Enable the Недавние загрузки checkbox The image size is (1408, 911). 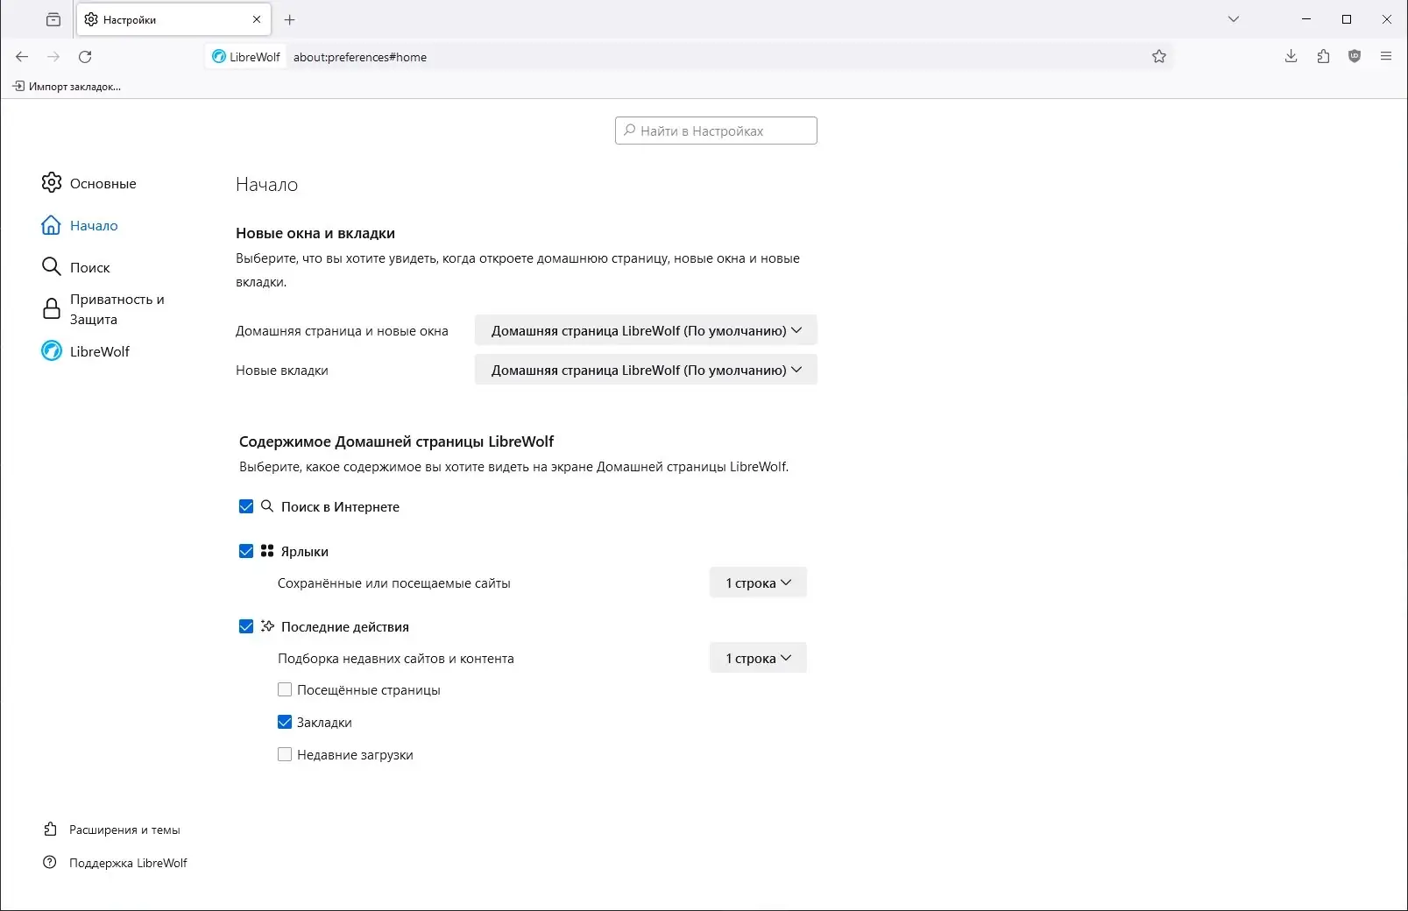pos(285,754)
